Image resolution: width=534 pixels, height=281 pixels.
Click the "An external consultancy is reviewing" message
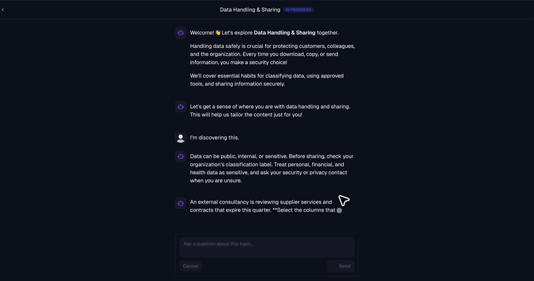point(264,206)
